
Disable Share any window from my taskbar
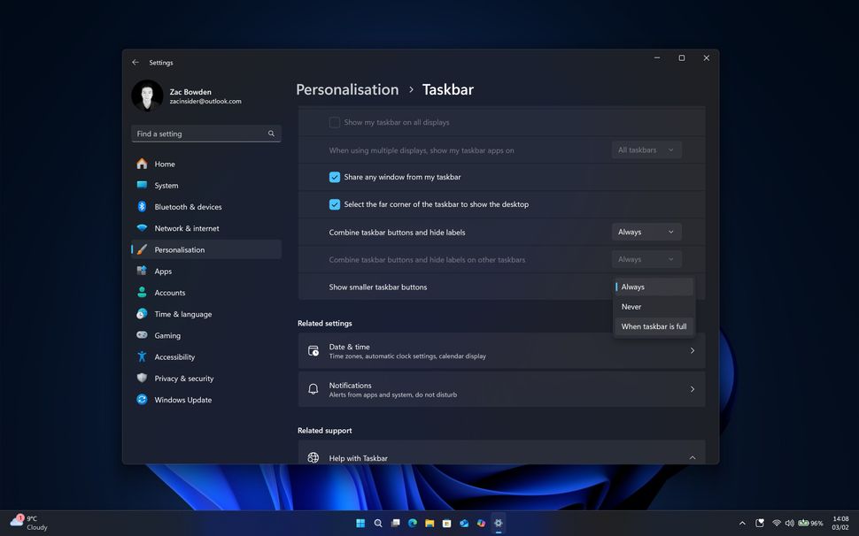point(335,177)
